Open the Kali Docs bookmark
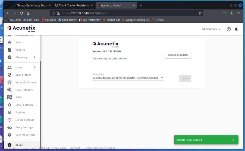This screenshot has width=245, height=151. point(49,20)
